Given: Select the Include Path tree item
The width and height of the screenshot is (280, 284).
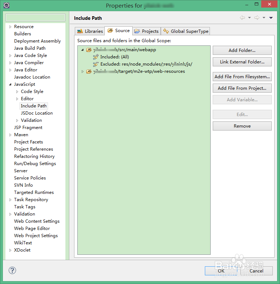Looking at the screenshot, I should click(x=34, y=106).
